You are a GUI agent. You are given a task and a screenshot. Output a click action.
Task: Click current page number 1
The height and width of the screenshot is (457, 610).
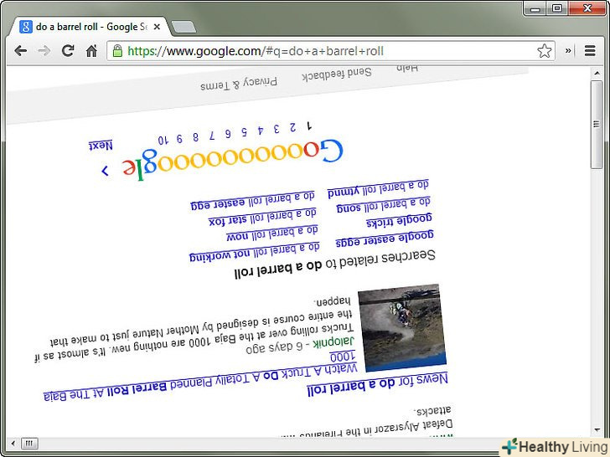point(309,126)
